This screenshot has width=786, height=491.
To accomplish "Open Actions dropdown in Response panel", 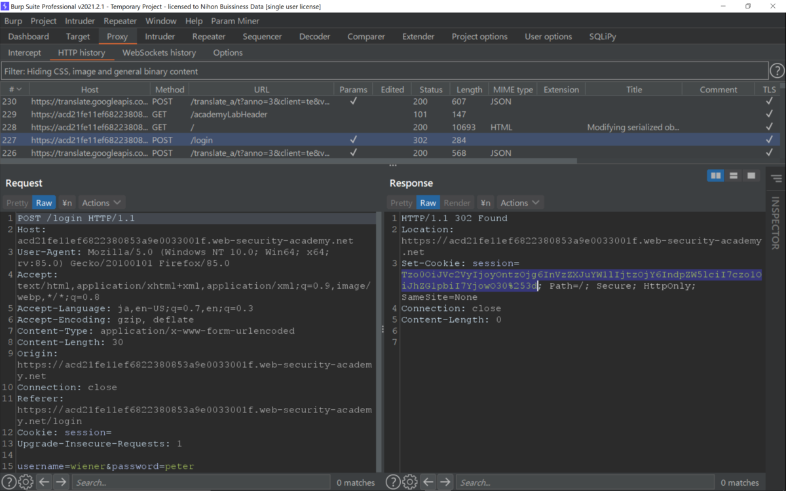I will pyautogui.click(x=520, y=203).
